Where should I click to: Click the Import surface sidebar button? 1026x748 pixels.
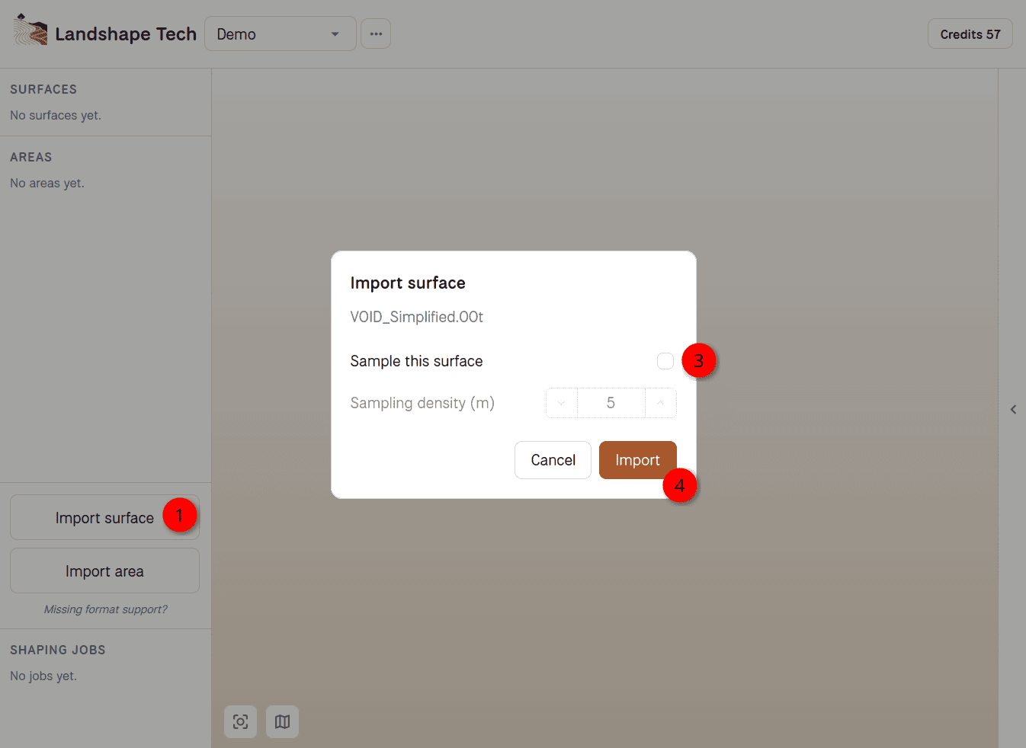click(104, 518)
